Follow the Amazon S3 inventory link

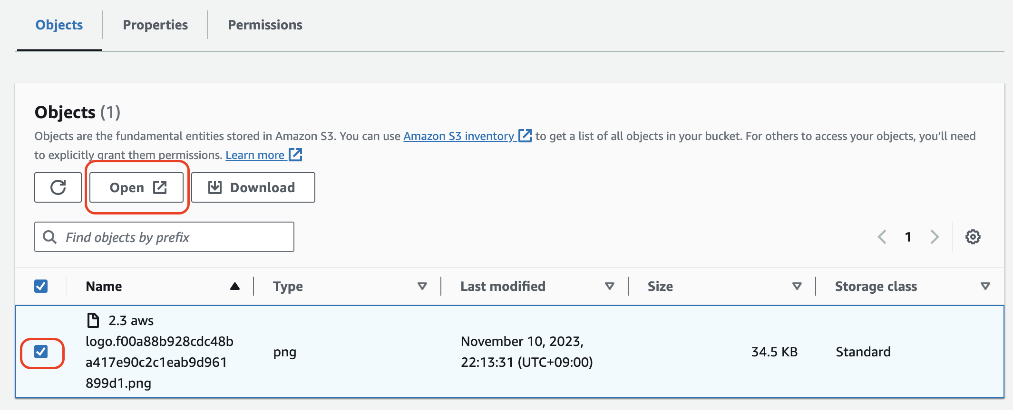(459, 136)
